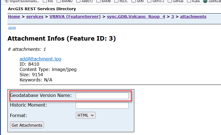The image size is (221, 135).
Task: Expand the Format dropdown
Action: click(x=86, y=115)
